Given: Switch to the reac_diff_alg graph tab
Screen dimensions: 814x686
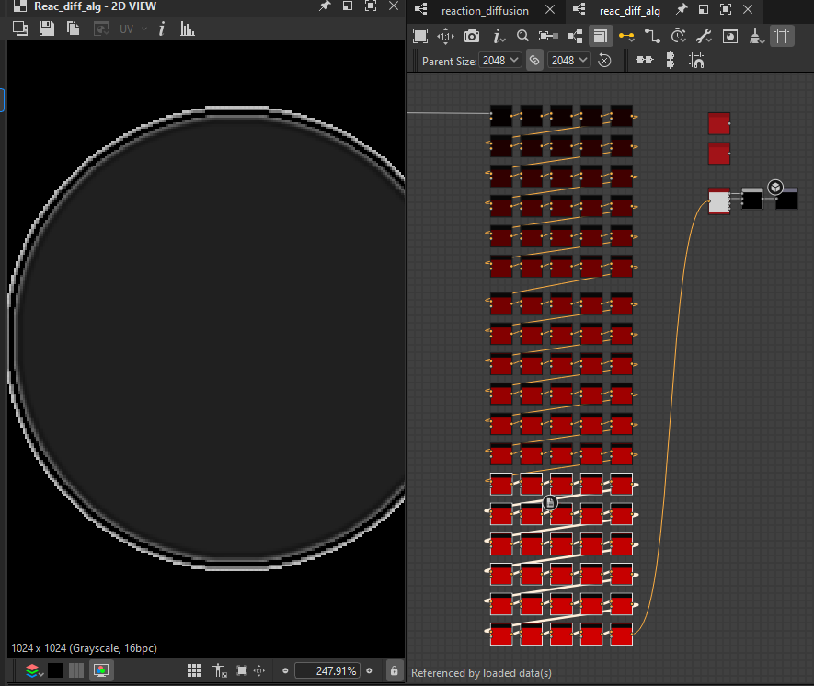Looking at the screenshot, I should point(630,11).
